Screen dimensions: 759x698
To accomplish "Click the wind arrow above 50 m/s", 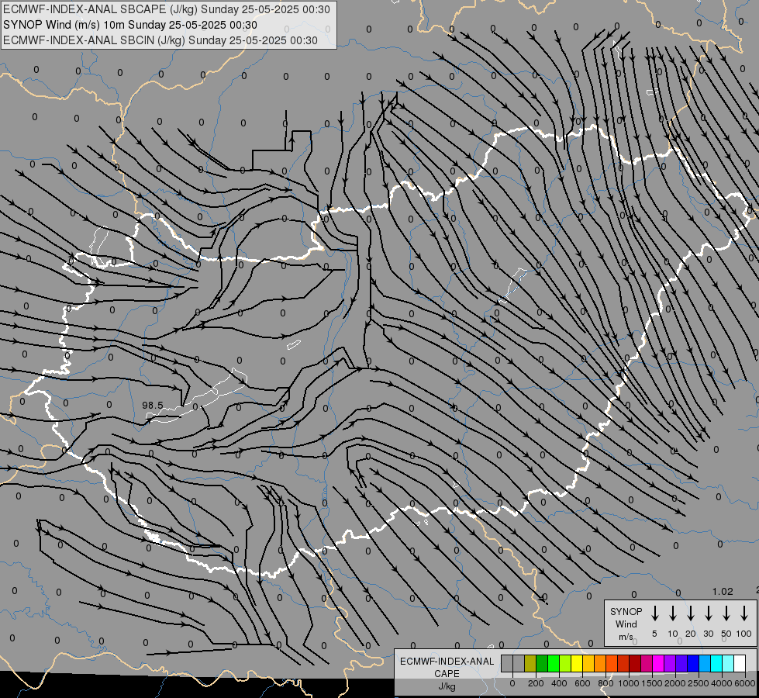I will point(726,613).
